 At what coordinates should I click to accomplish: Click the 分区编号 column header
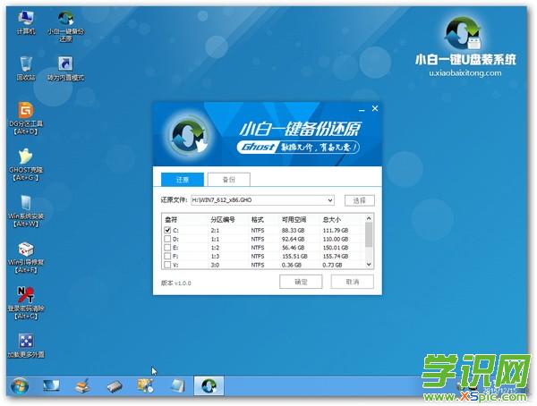[x=223, y=220]
